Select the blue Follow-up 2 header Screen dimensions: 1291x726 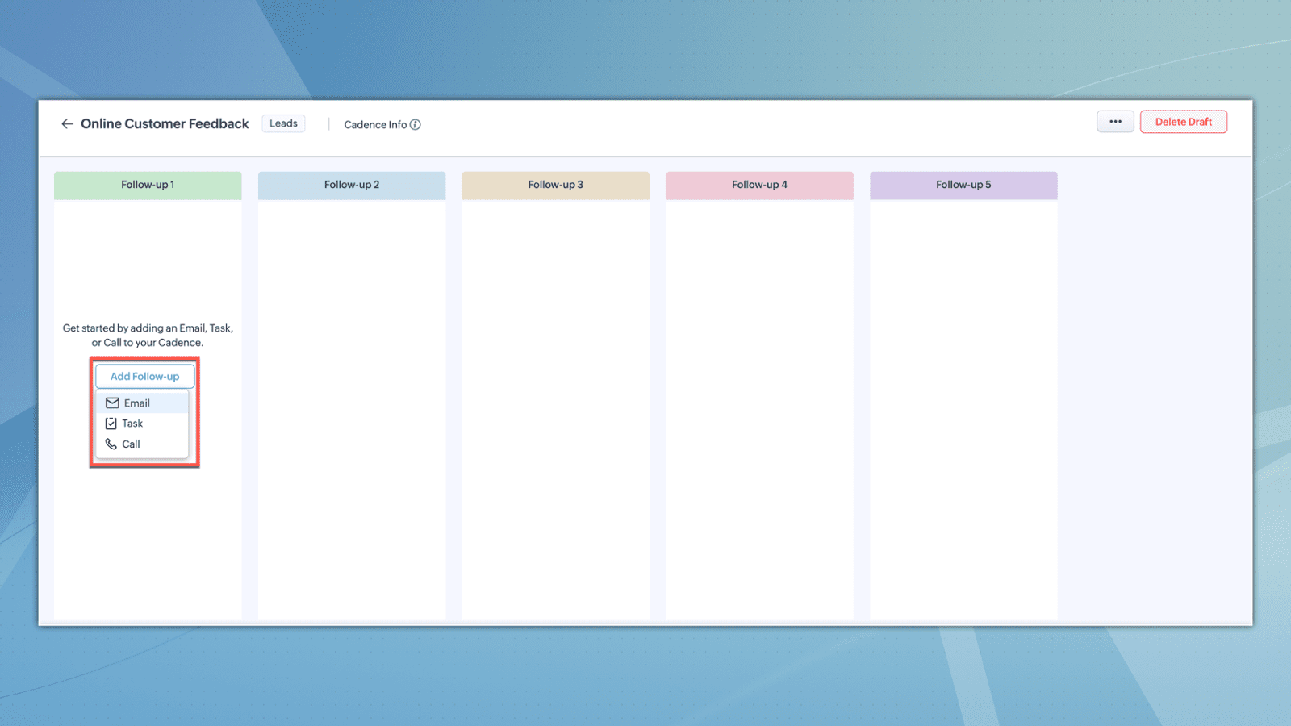pyautogui.click(x=352, y=185)
